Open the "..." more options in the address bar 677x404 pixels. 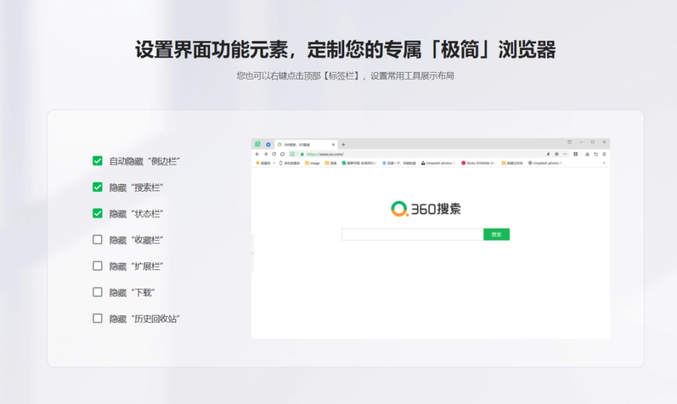tap(564, 153)
